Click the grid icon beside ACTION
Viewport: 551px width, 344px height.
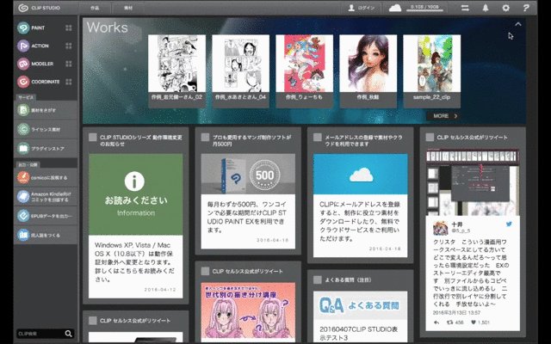(x=69, y=46)
